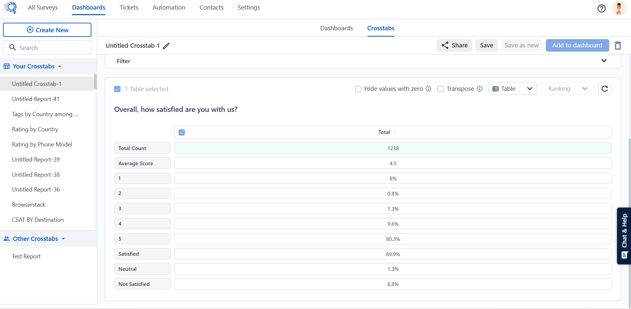Image resolution: width=631 pixels, height=309 pixels.
Task: Click the user profile avatar
Action: click(618, 8)
